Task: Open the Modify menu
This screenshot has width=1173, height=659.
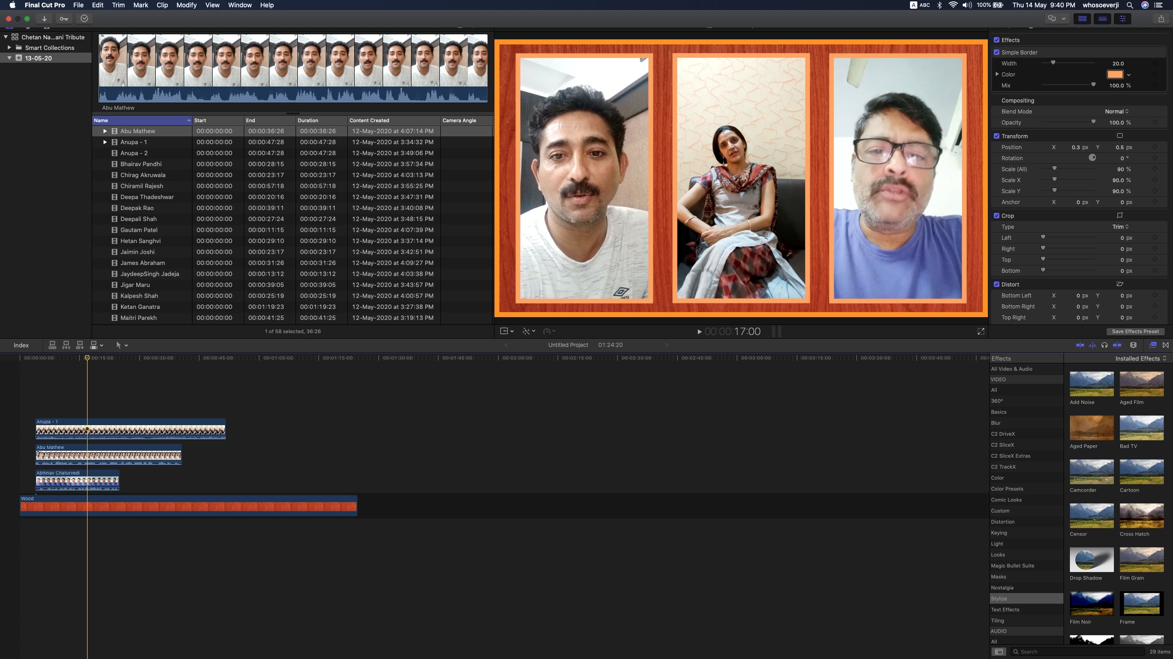Action: [x=186, y=5]
